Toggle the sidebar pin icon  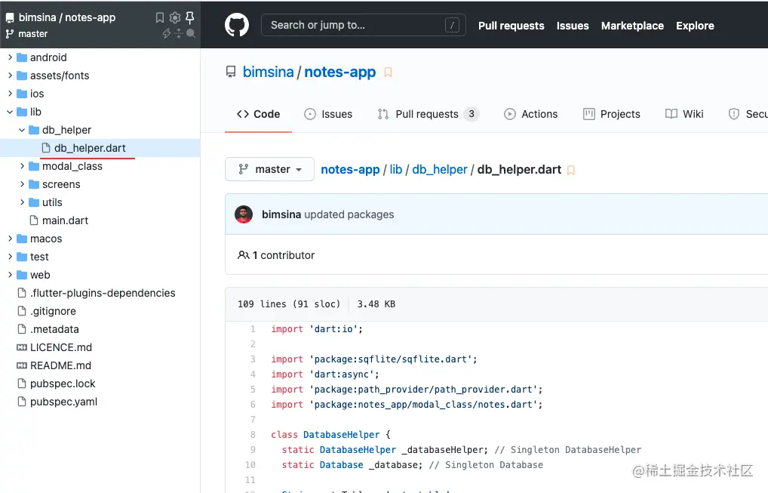click(x=190, y=18)
